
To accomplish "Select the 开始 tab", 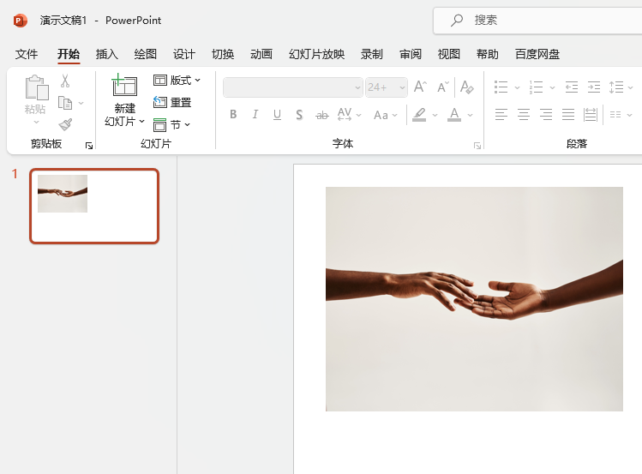I will 69,54.
